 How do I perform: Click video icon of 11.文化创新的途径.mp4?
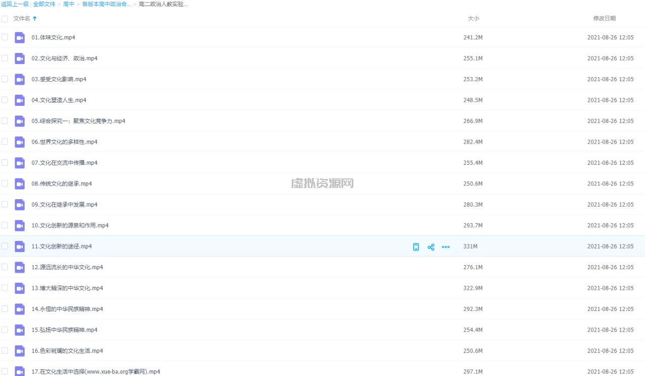click(20, 246)
